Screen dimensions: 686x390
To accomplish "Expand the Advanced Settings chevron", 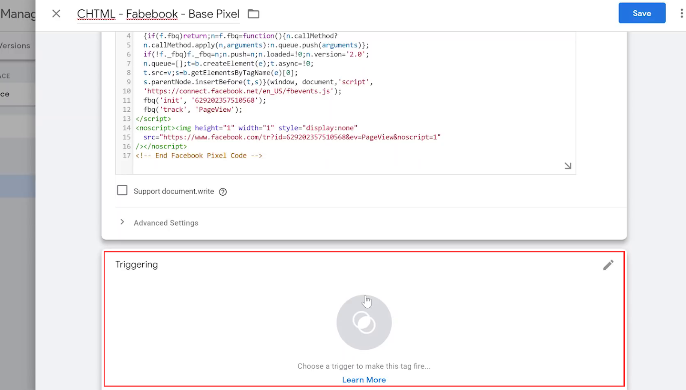I will 122,222.
